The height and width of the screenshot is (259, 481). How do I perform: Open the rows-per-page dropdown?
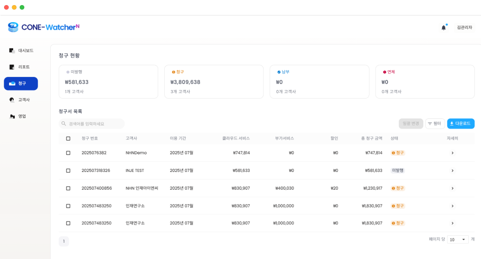coord(458,239)
